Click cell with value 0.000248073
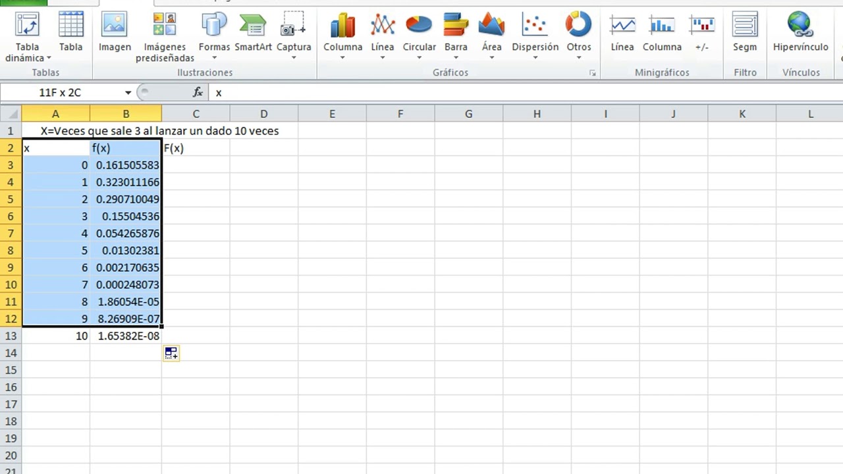This screenshot has width=843, height=474. coord(126,285)
